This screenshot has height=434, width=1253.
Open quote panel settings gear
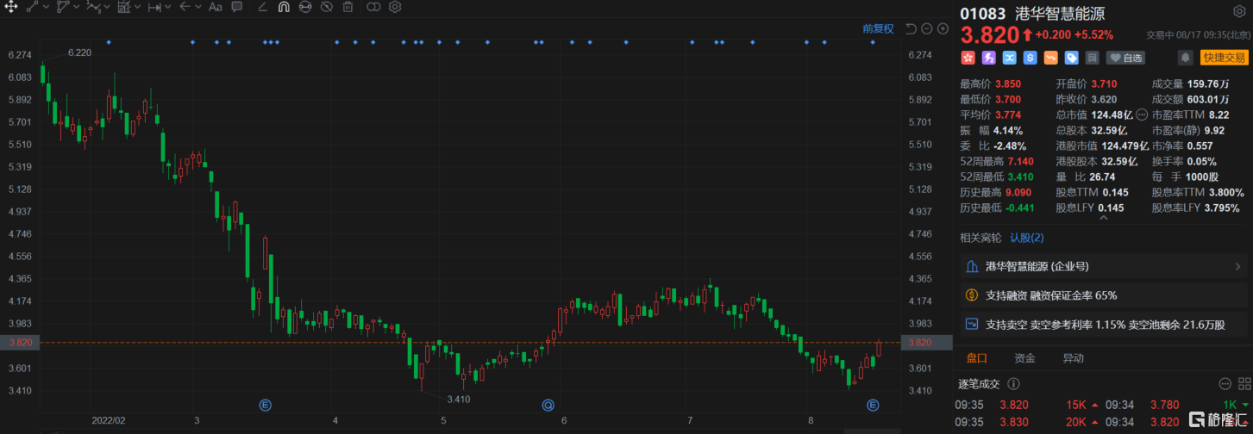pos(1239,11)
